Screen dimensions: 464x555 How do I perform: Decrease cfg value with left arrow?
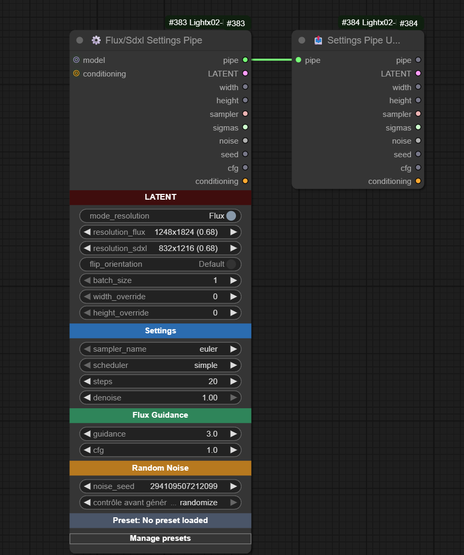click(87, 450)
